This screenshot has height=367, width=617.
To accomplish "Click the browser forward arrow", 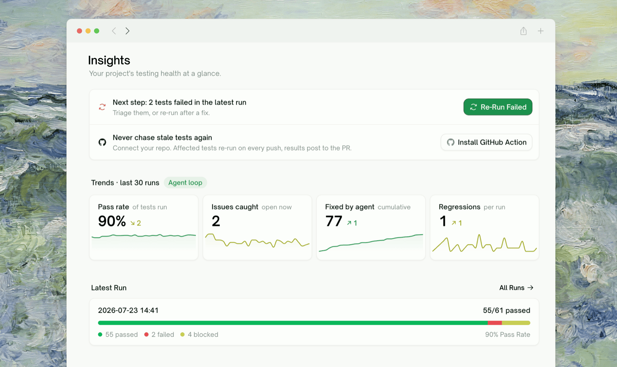I will click(127, 31).
